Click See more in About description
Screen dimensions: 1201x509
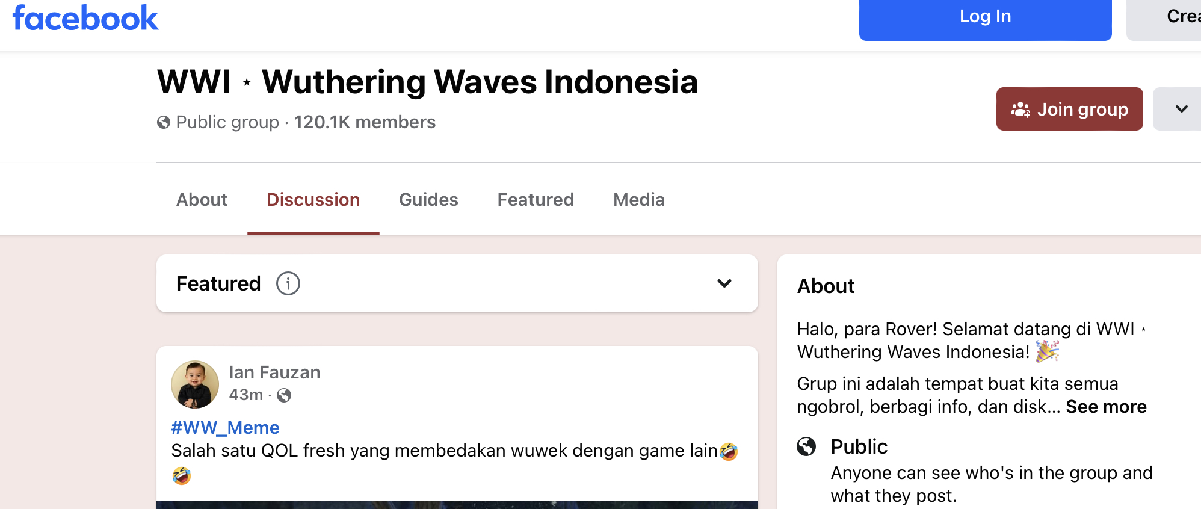point(1106,407)
